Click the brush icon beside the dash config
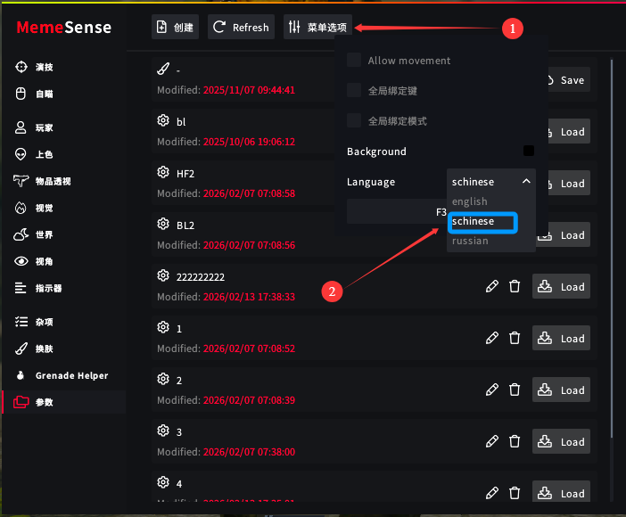This screenshot has height=517, width=626. click(163, 70)
